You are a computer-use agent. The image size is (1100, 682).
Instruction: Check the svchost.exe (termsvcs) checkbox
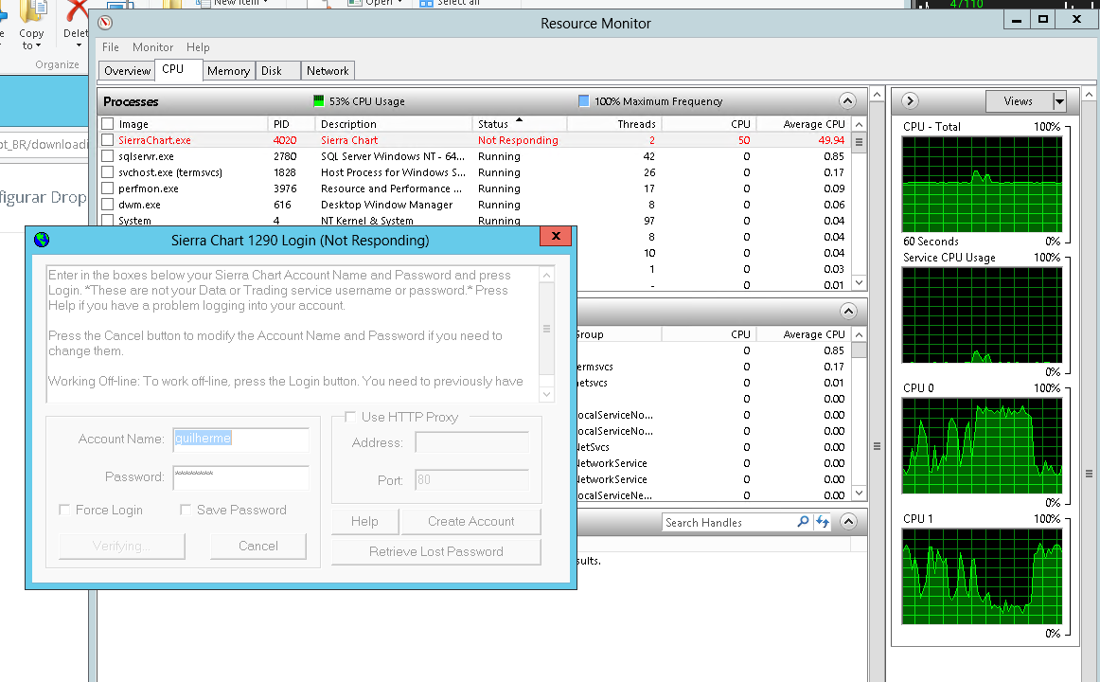[107, 171]
